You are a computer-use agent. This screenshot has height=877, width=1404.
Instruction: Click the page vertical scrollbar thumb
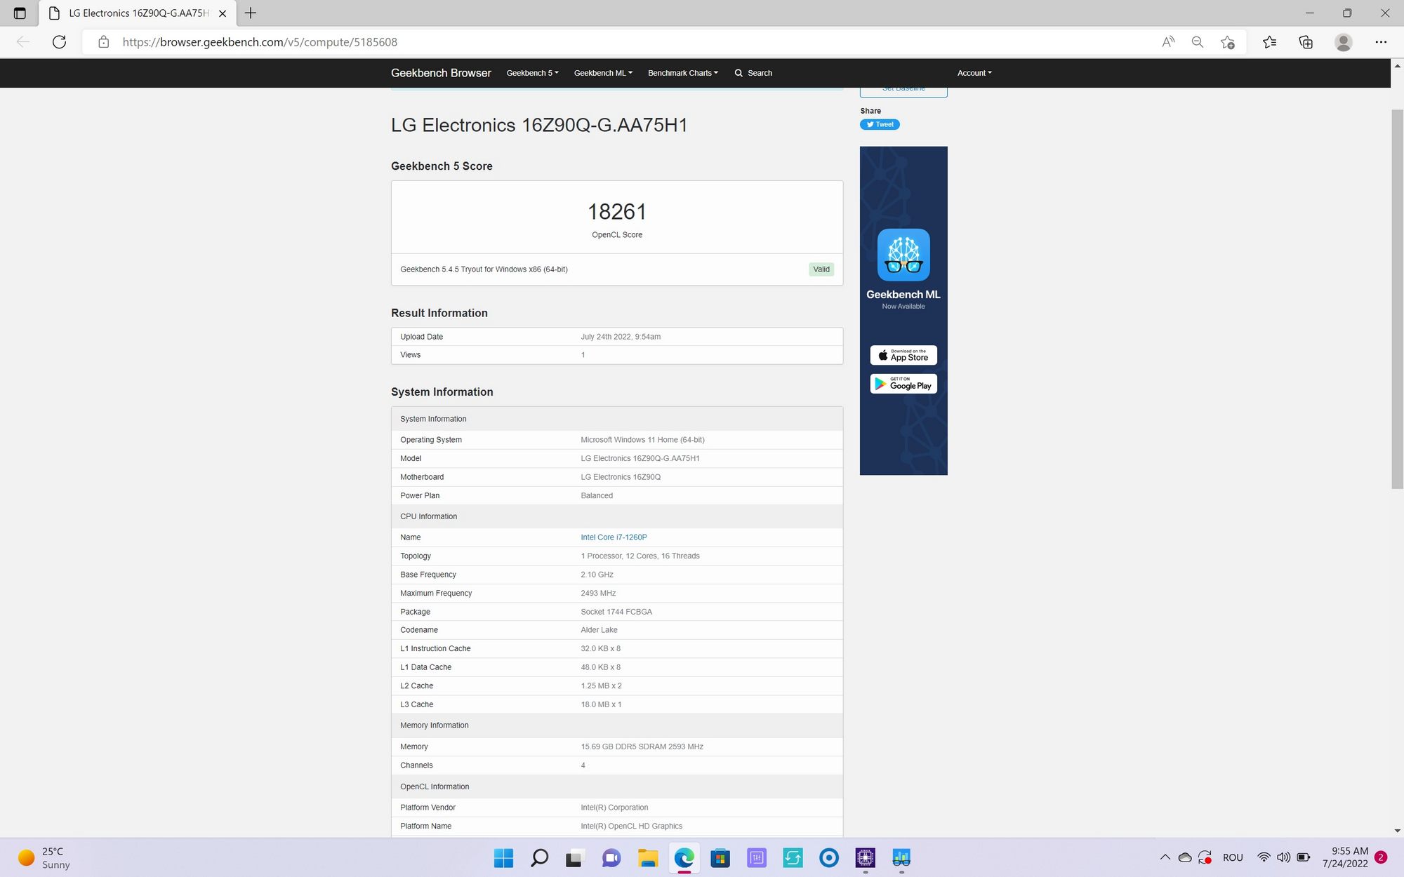(x=1397, y=299)
